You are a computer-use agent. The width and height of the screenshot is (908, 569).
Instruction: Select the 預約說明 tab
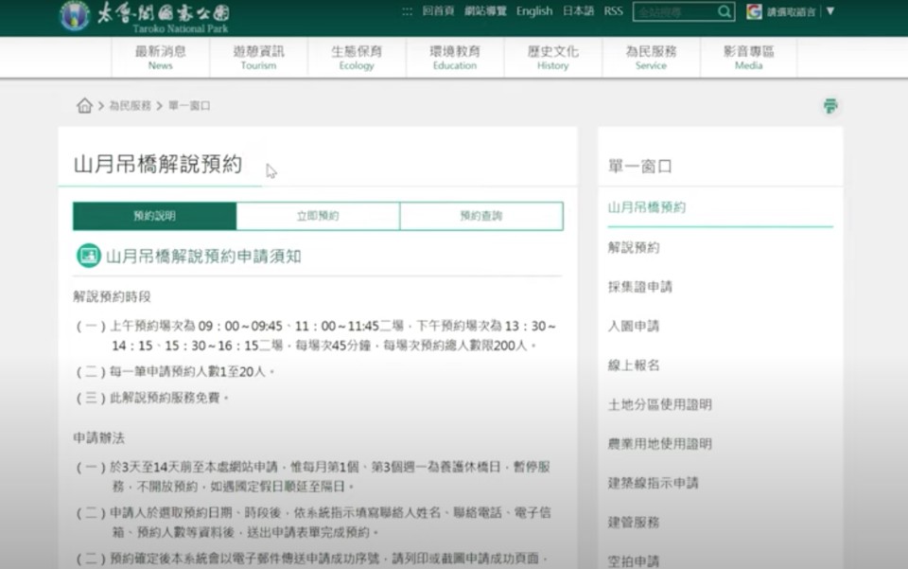coord(154,216)
